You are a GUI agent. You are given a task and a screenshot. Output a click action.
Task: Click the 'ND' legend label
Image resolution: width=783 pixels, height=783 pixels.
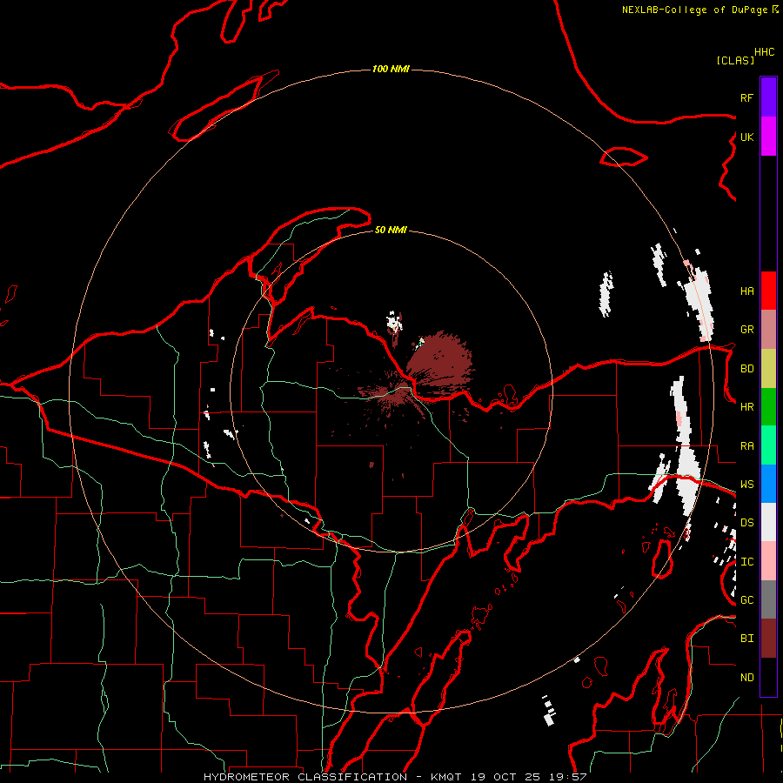tap(746, 678)
